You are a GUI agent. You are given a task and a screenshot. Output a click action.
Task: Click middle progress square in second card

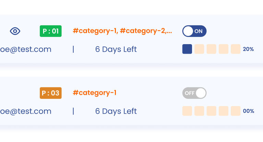[211, 111]
